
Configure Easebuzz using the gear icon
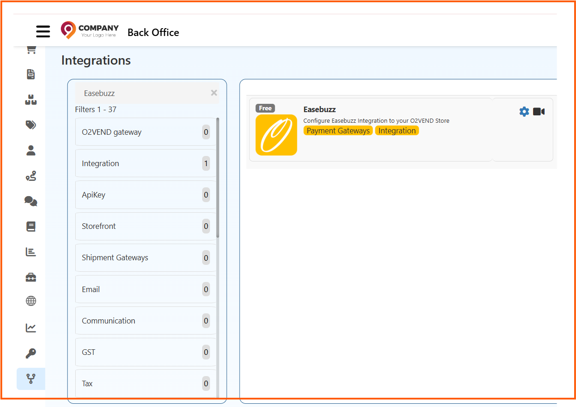[524, 111]
